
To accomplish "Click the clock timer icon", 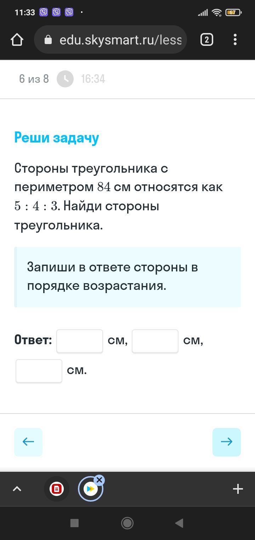I will [x=65, y=79].
